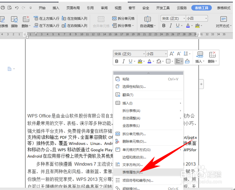Apply ribbon font color A
235x190 pixels.
coord(188,26)
